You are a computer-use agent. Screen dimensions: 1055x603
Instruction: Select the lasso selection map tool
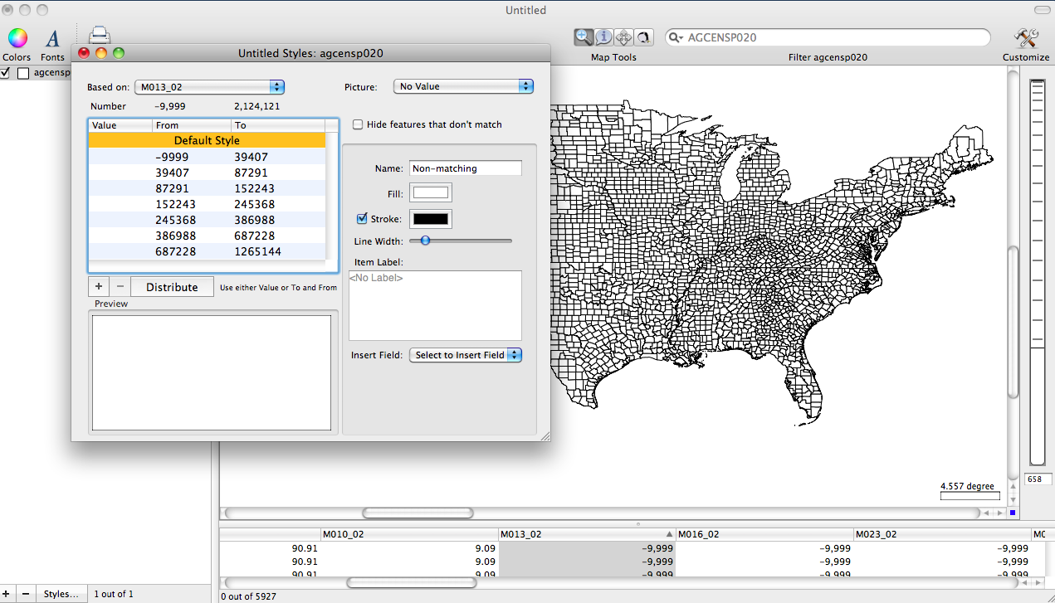643,37
